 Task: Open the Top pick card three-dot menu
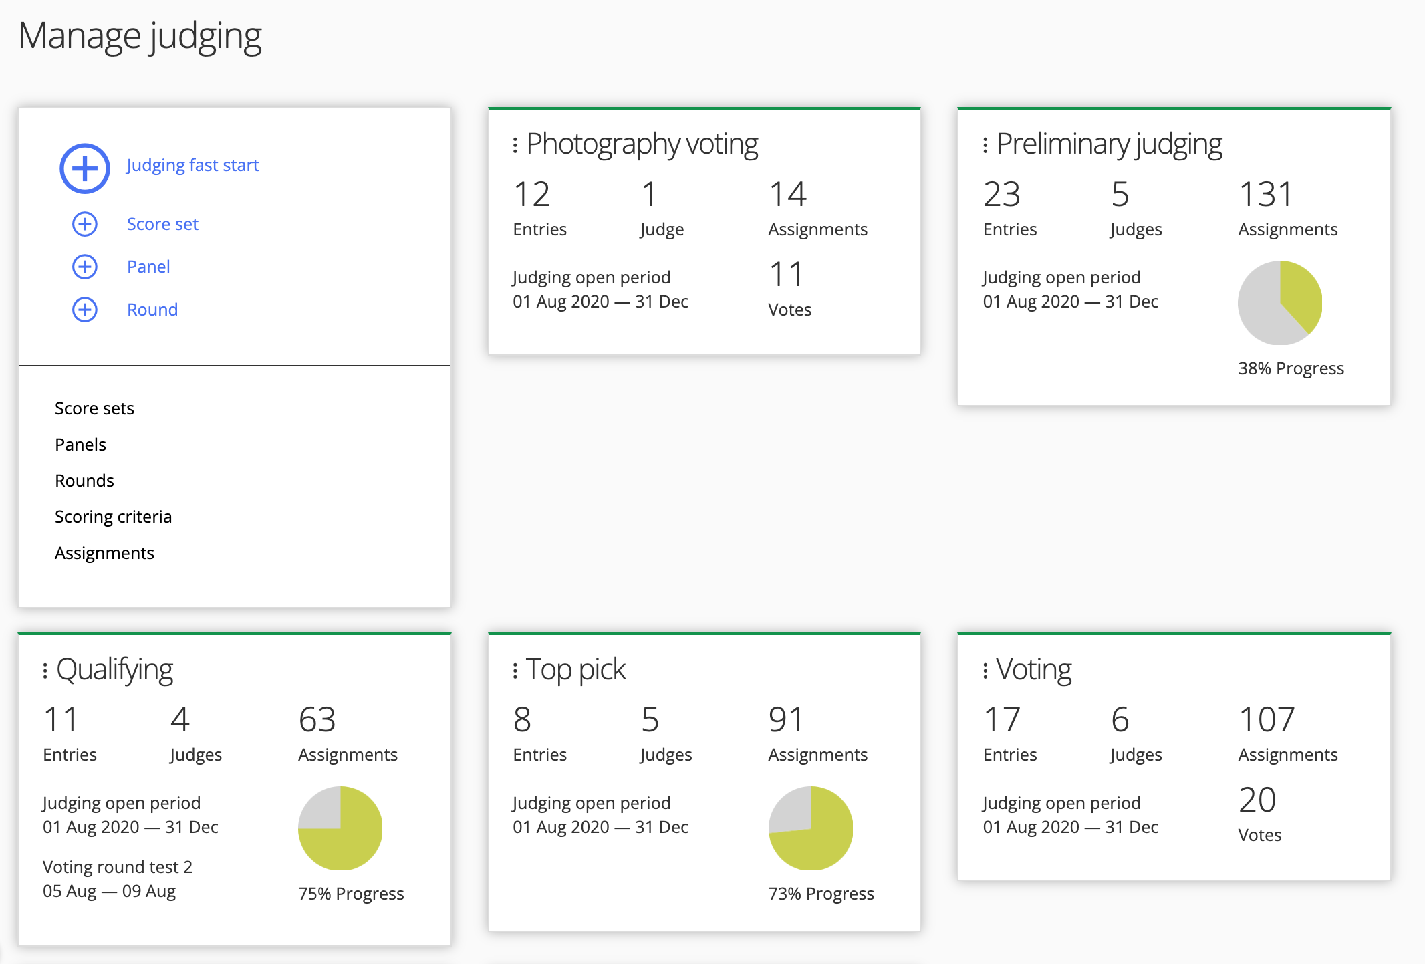click(515, 671)
